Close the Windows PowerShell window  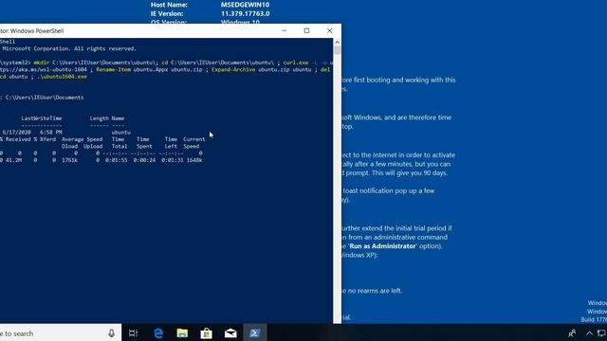click(329, 30)
